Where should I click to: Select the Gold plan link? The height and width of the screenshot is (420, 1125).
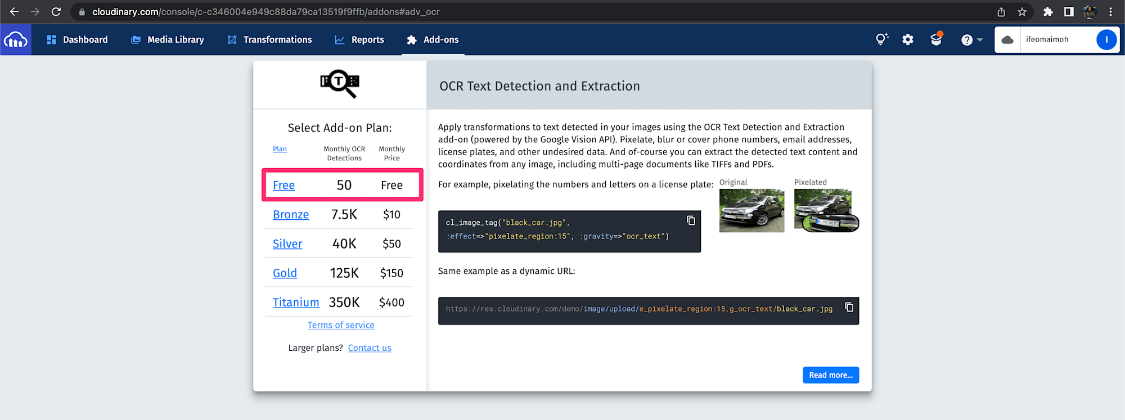(x=285, y=273)
